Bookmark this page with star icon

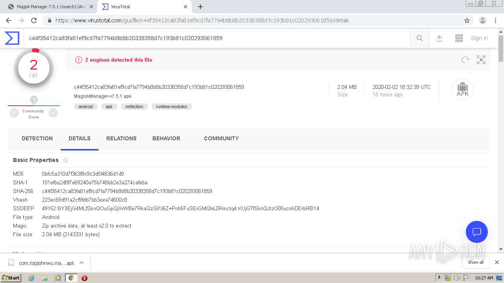point(467,20)
